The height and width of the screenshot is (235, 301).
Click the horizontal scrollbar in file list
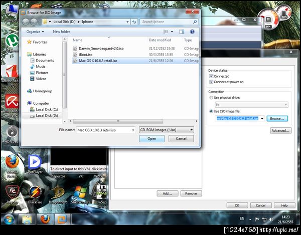click(x=118, y=121)
